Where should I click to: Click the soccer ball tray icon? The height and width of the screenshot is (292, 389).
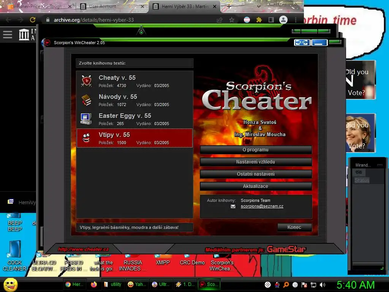[268, 285]
